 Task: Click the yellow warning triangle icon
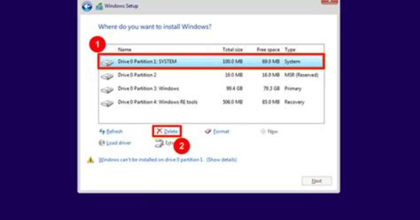click(x=91, y=160)
